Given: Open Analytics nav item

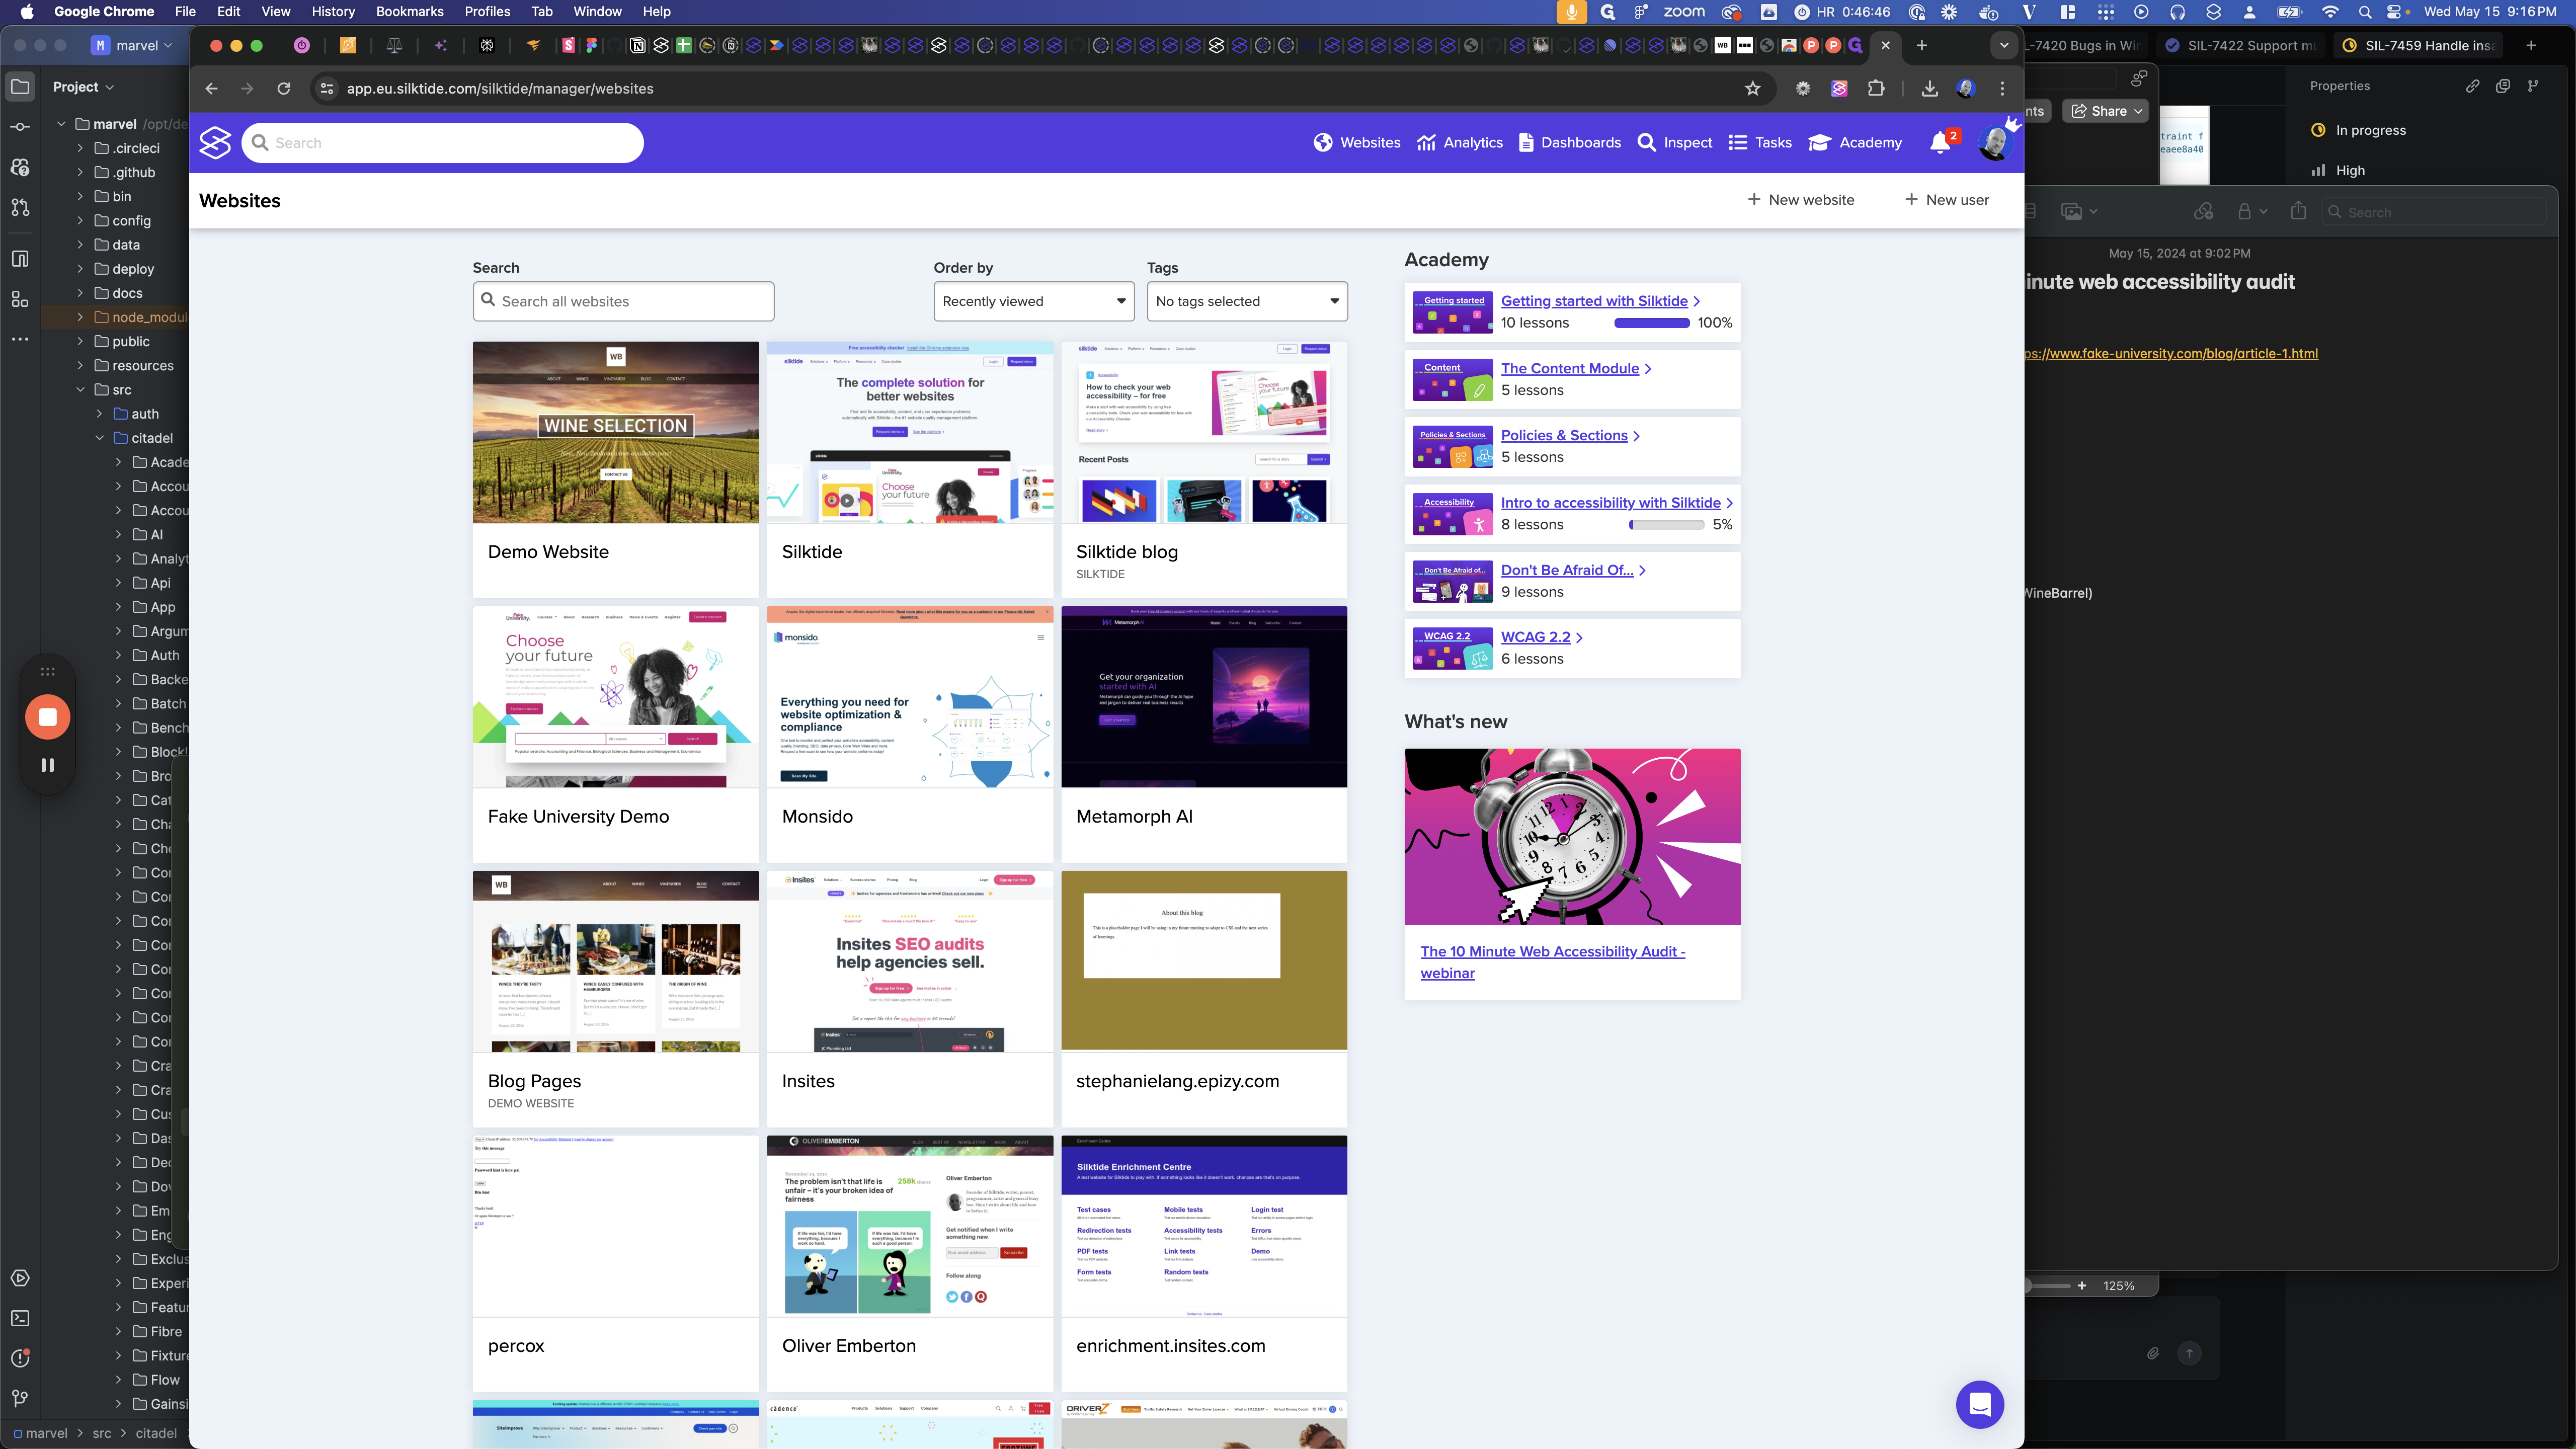Looking at the screenshot, I should (x=1460, y=143).
